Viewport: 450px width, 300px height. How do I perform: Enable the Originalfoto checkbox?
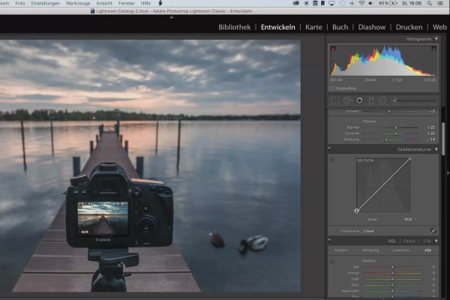coord(332,88)
